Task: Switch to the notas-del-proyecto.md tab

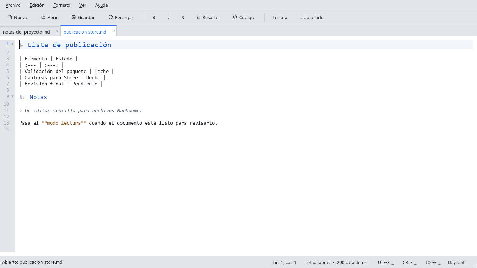Action: click(27, 32)
